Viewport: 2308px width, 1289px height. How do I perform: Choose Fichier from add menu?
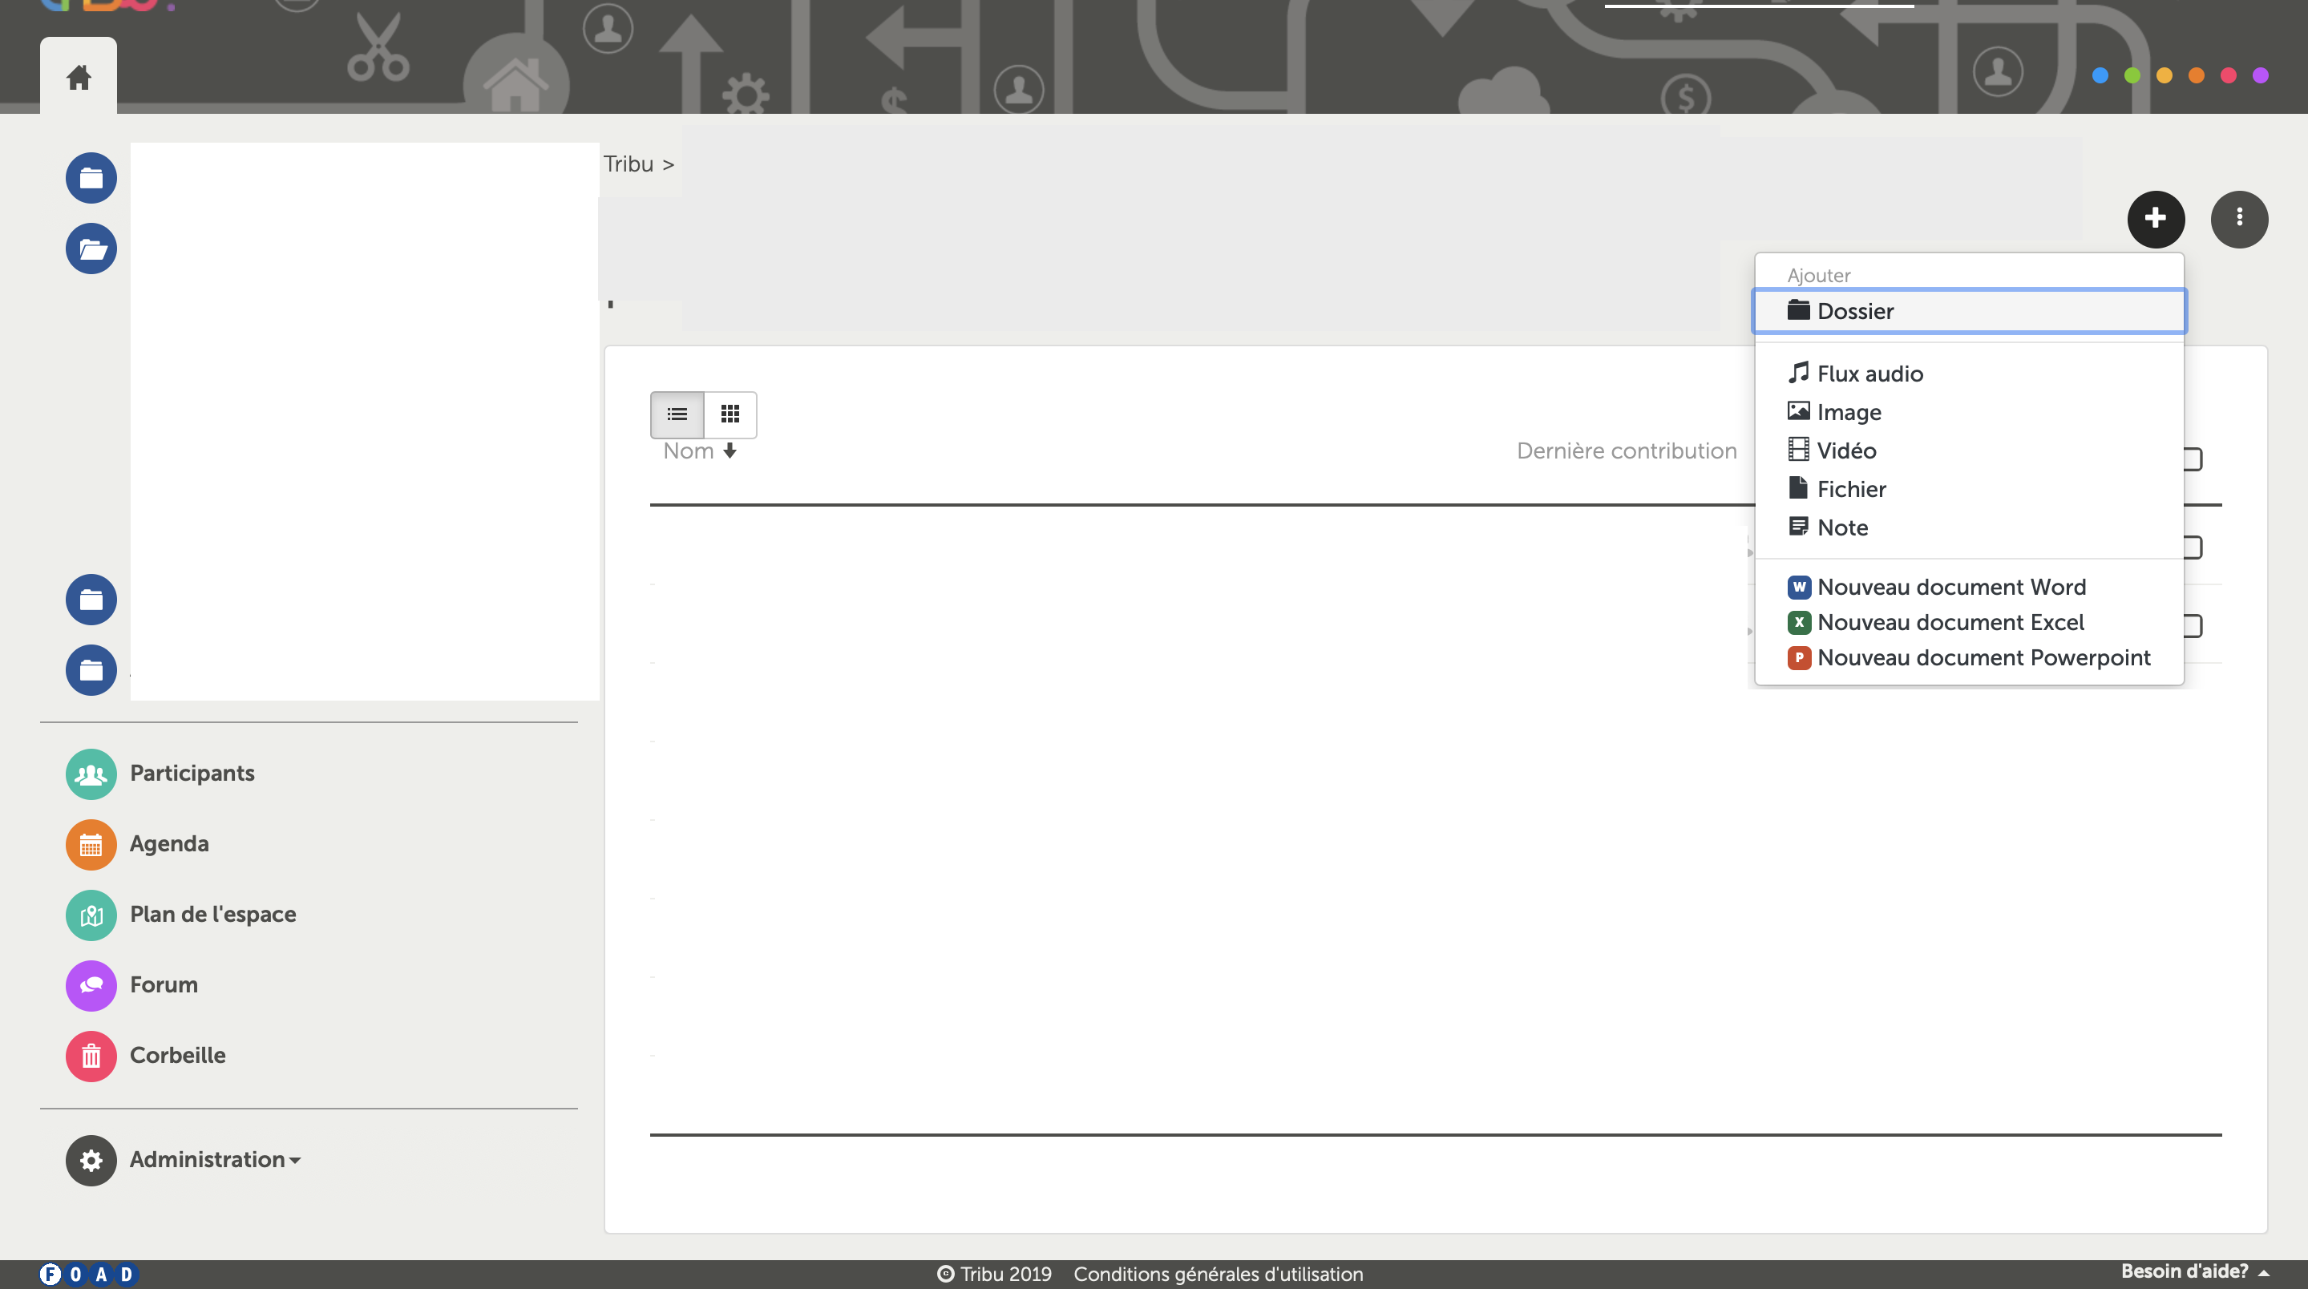coord(1970,489)
